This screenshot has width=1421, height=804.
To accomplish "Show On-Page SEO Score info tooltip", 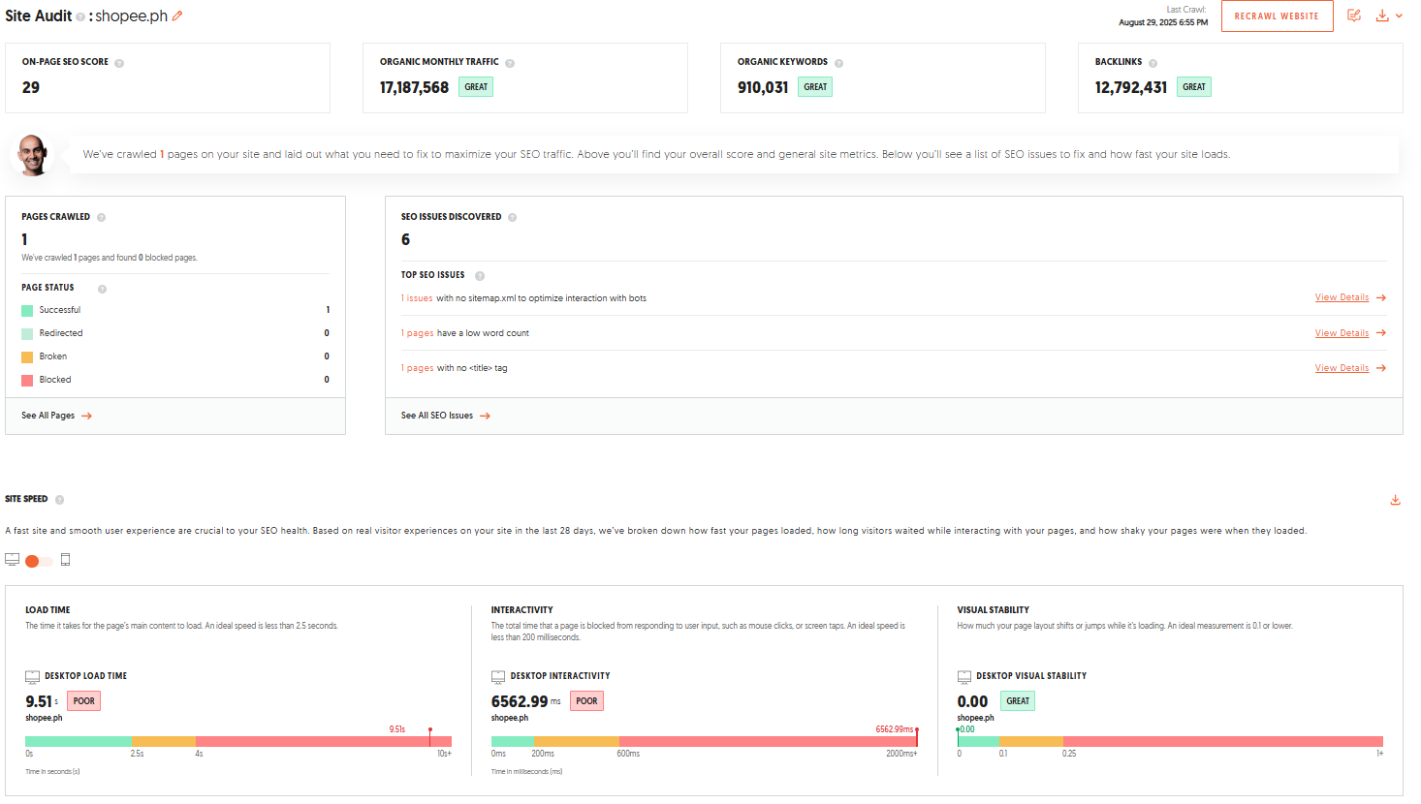I will coord(119,63).
